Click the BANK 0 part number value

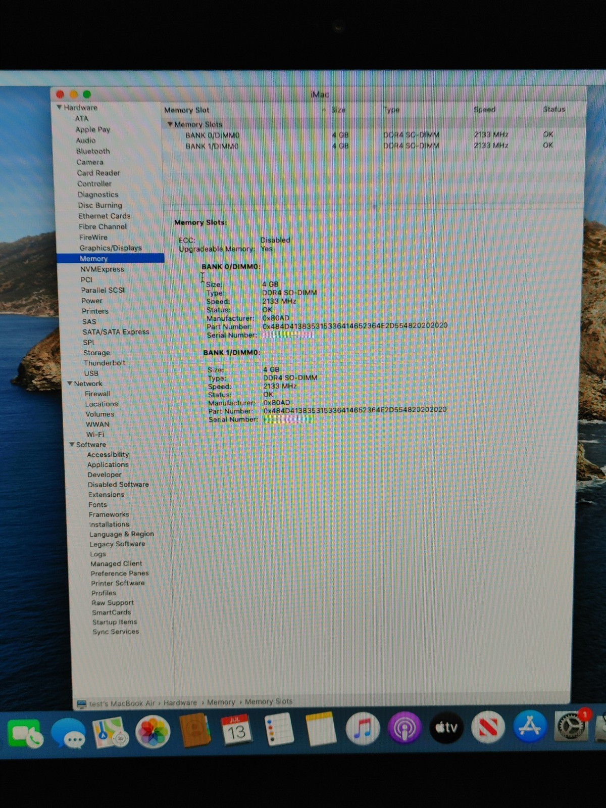(x=355, y=325)
